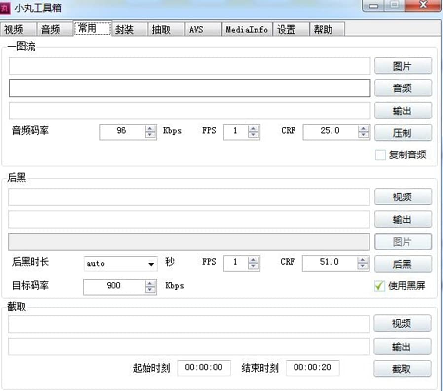Increase the 音频码率 value with up arrow
Screen dimensions: 443x391
pyautogui.click(x=150, y=129)
